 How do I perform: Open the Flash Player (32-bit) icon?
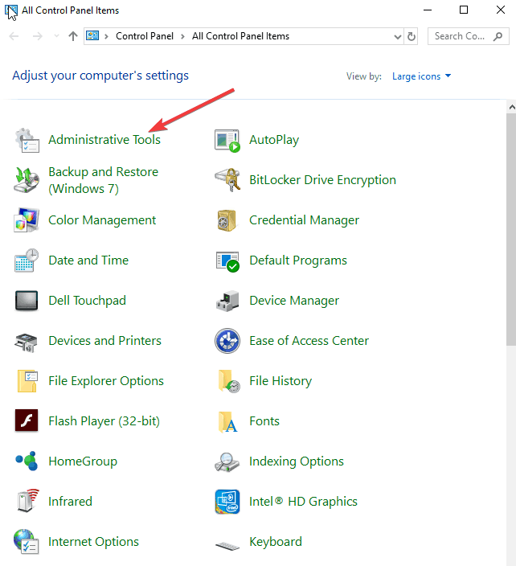27,421
